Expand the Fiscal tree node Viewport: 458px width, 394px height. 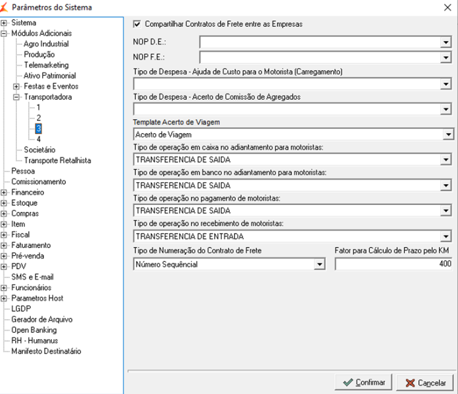[x=4, y=235]
